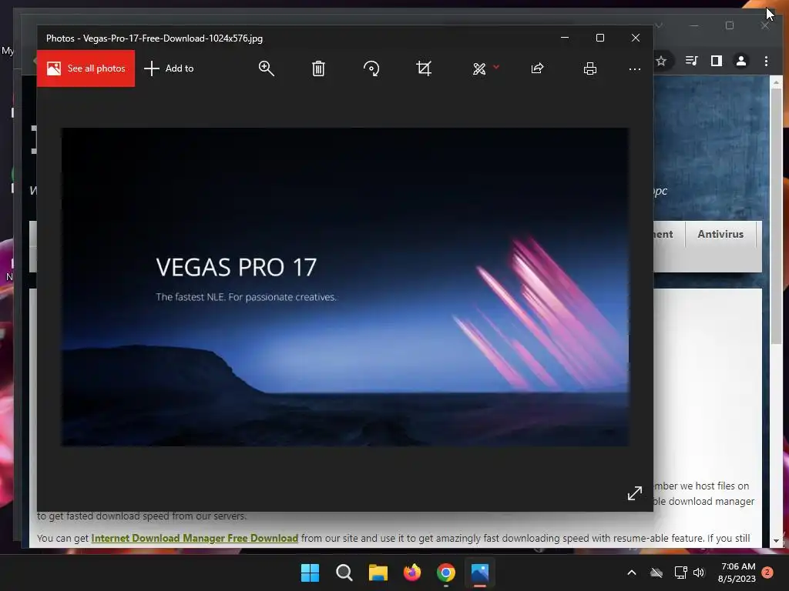This screenshot has height=591, width=789.
Task: Click the browser page vertical scrollbar
Action: point(776,216)
